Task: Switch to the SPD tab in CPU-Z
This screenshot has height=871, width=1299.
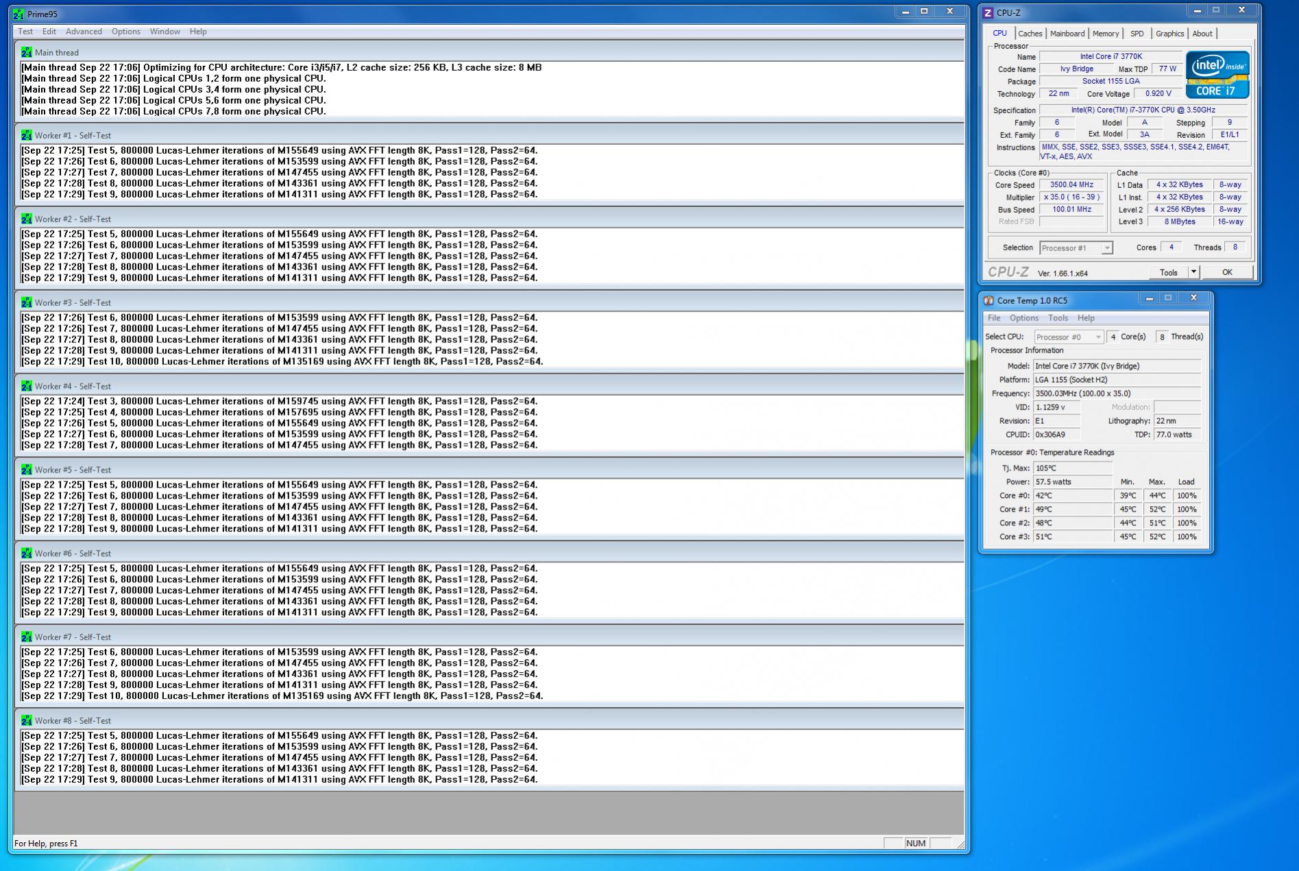Action: pyautogui.click(x=1137, y=34)
